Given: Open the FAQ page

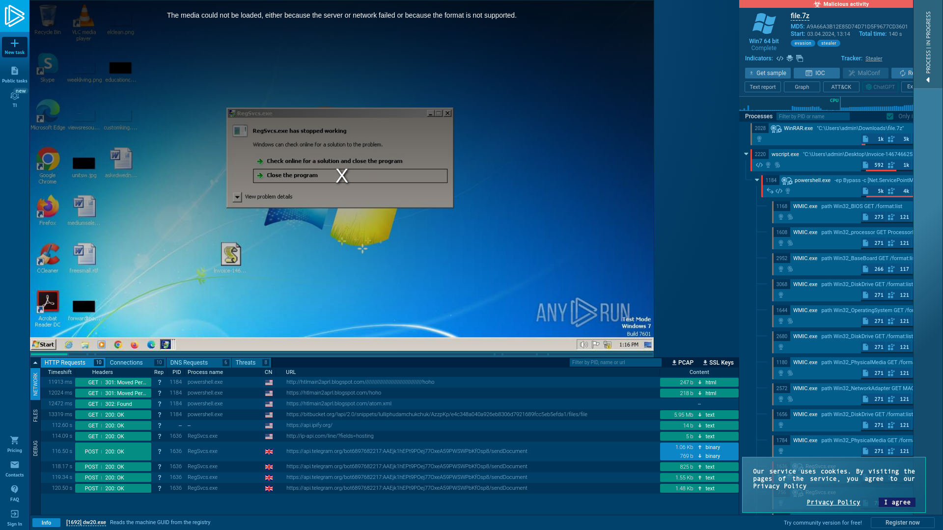Looking at the screenshot, I should (x=15, y=493).
